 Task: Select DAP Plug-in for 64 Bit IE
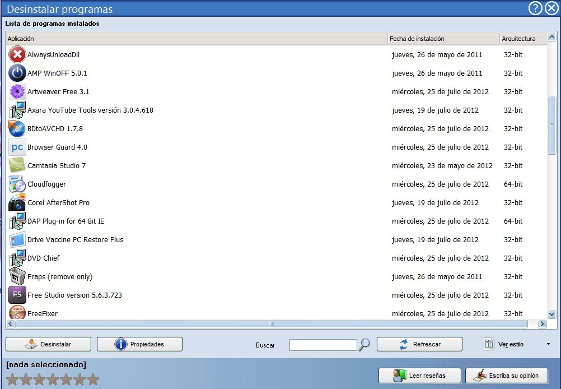[66, 221]
